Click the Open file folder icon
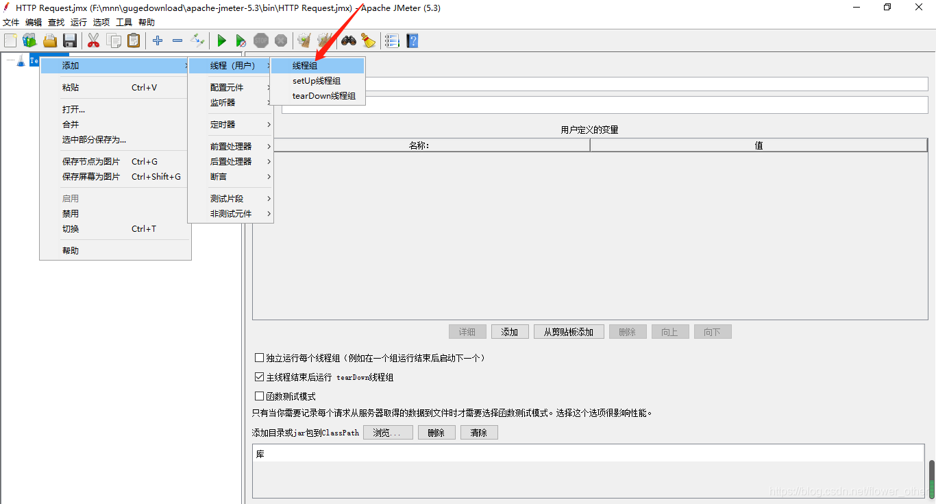 click(x=50, y=40)
